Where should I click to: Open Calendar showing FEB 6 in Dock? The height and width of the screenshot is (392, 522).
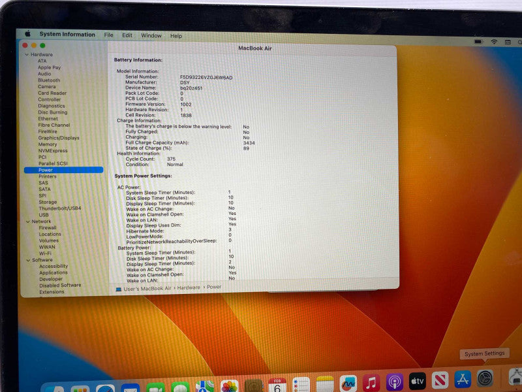pyautogui.click(x=277, y=385)
